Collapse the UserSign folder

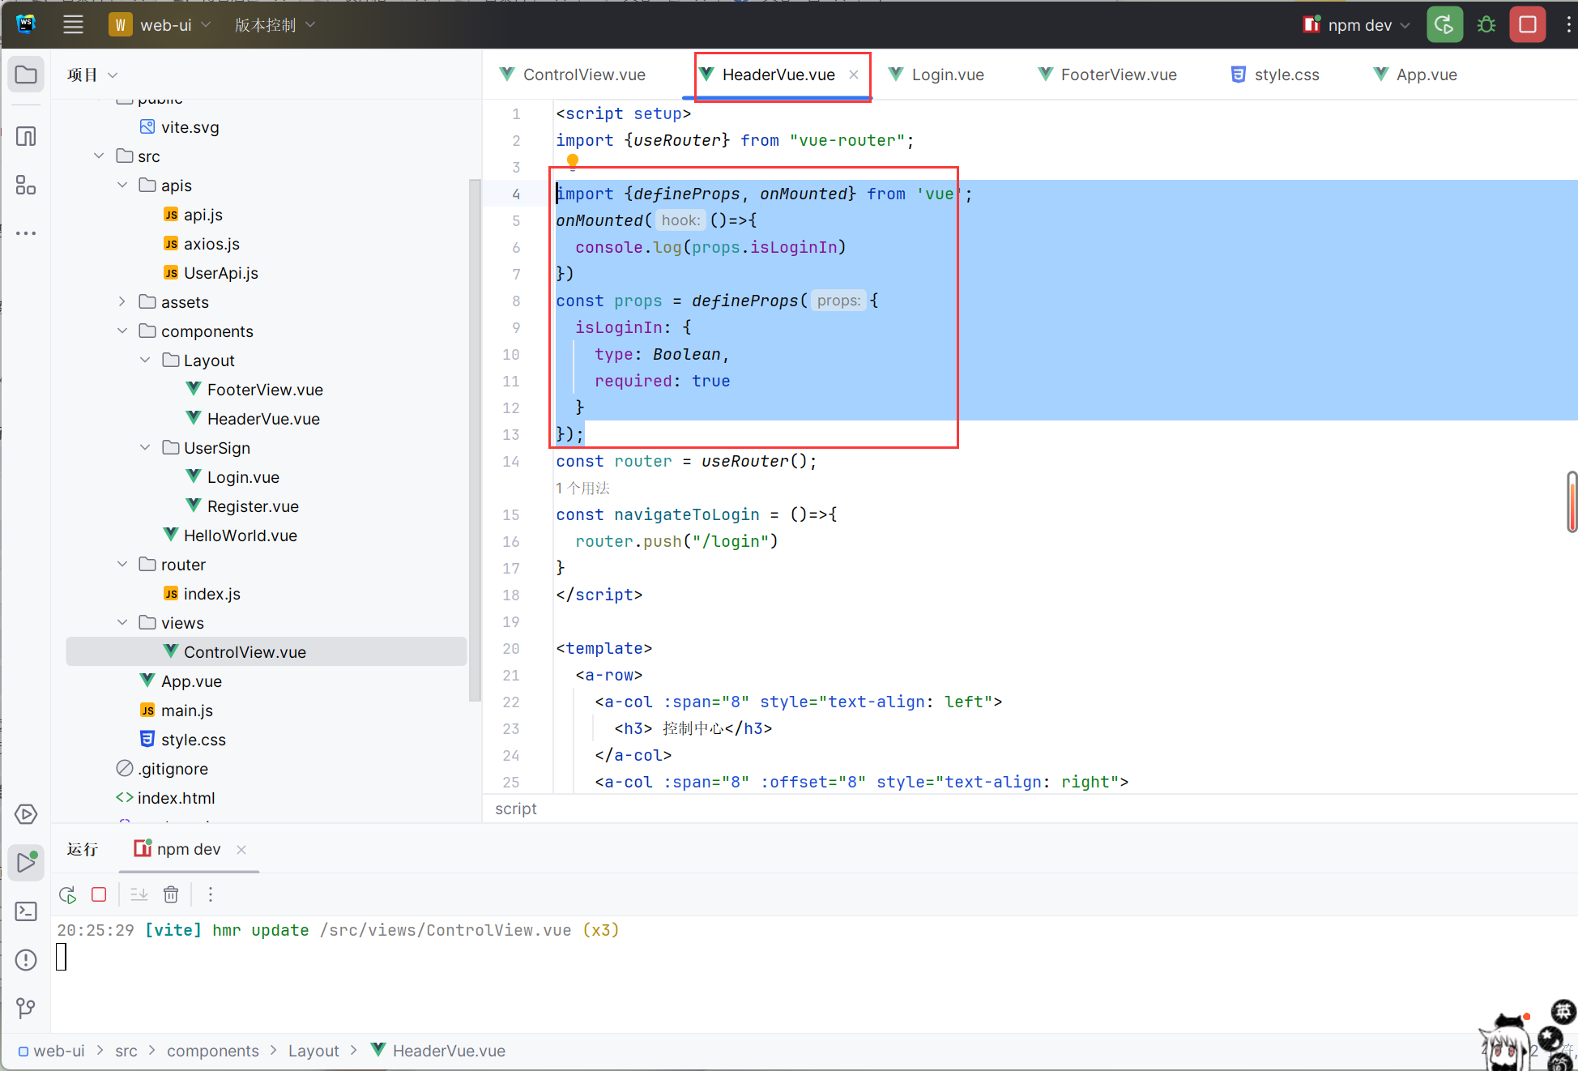click(x=145, y=447)
